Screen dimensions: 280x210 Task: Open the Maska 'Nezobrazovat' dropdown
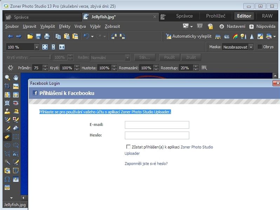click(x=251, y=47)
